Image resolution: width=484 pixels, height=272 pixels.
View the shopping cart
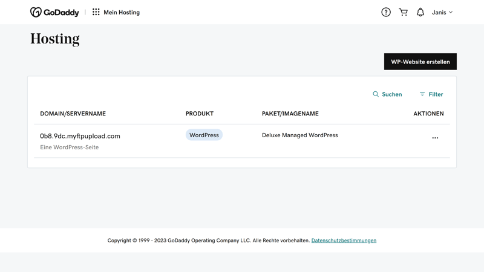point(404,12)
